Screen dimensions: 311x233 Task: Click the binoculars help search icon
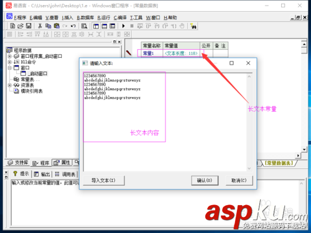point(193,26)
